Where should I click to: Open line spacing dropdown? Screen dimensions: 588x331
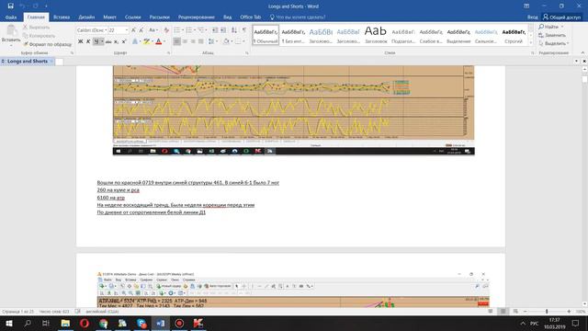pos(212,41)
